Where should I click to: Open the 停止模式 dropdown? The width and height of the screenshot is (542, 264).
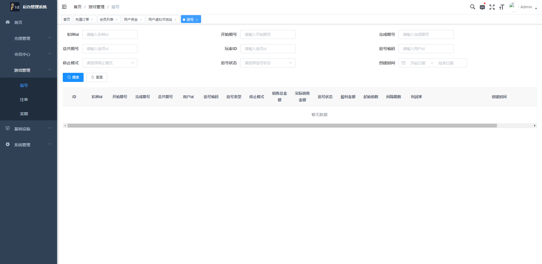pos(110,63)
